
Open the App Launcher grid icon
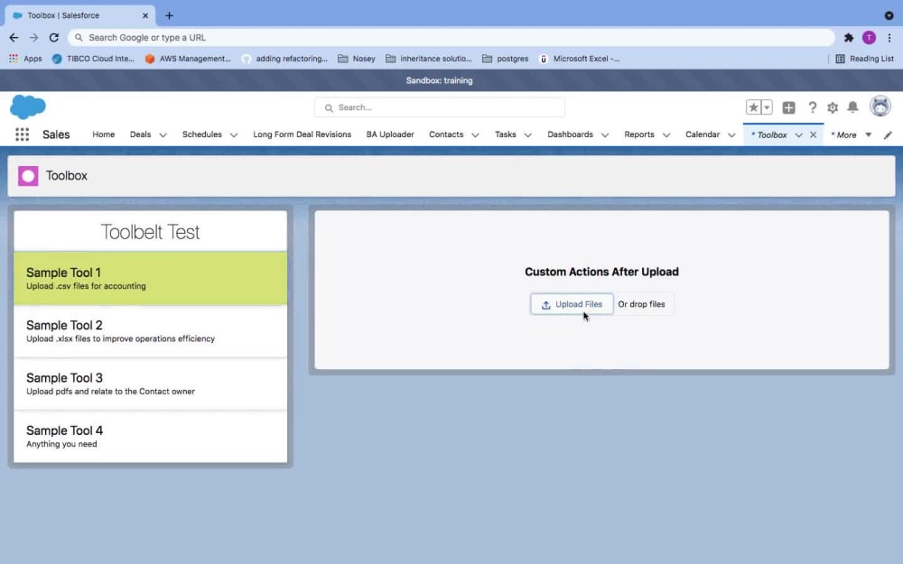click(x=22, y=134)
